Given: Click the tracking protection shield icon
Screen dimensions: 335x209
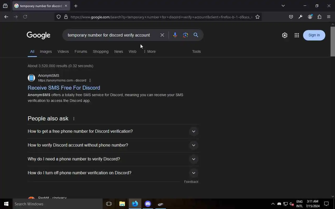Looking at the screenshot, I should click(x=59, y=17).
